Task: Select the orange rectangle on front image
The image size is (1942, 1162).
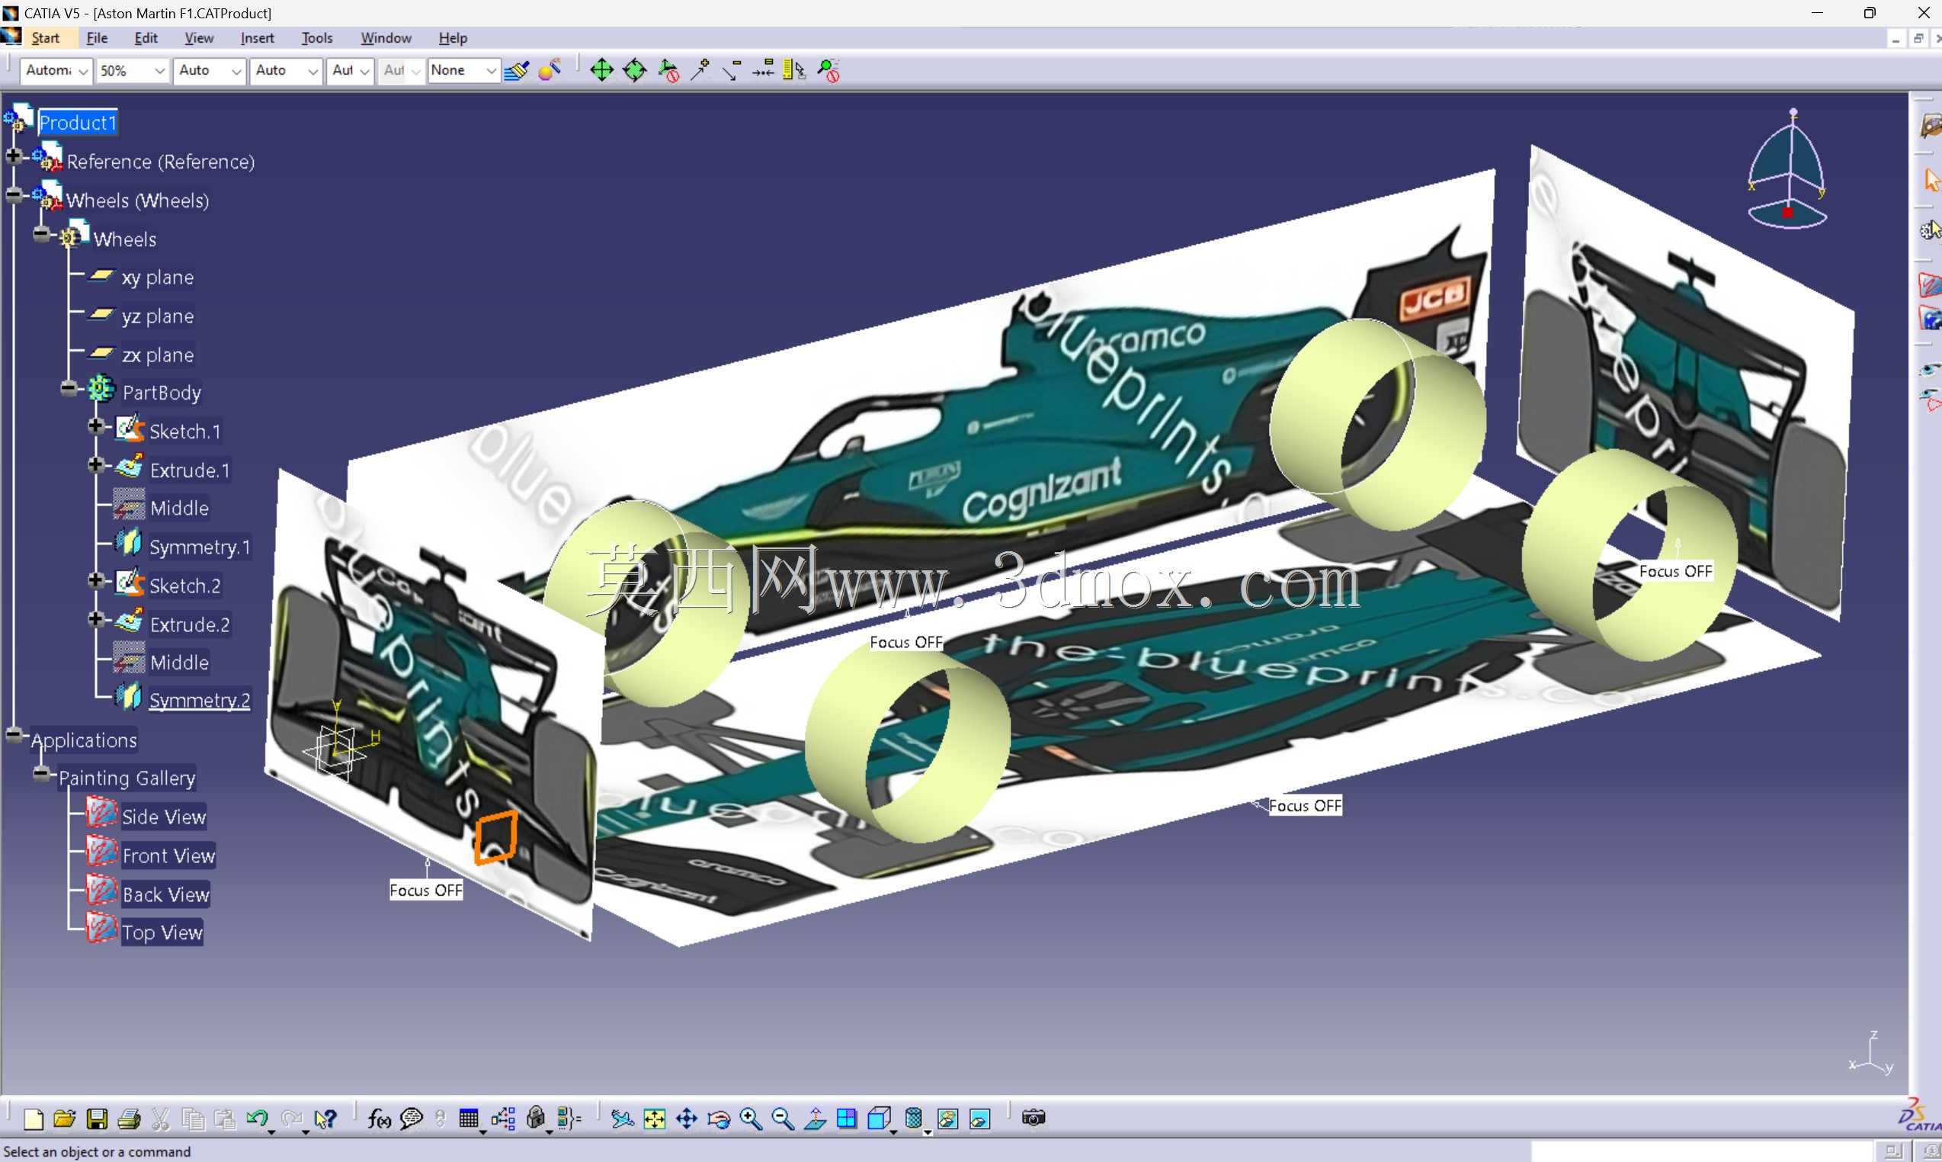Action: click(x=495, y=837)
